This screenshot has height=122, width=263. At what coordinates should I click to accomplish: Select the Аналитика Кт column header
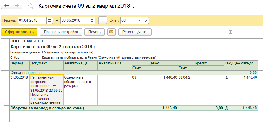tap(114, 65)
